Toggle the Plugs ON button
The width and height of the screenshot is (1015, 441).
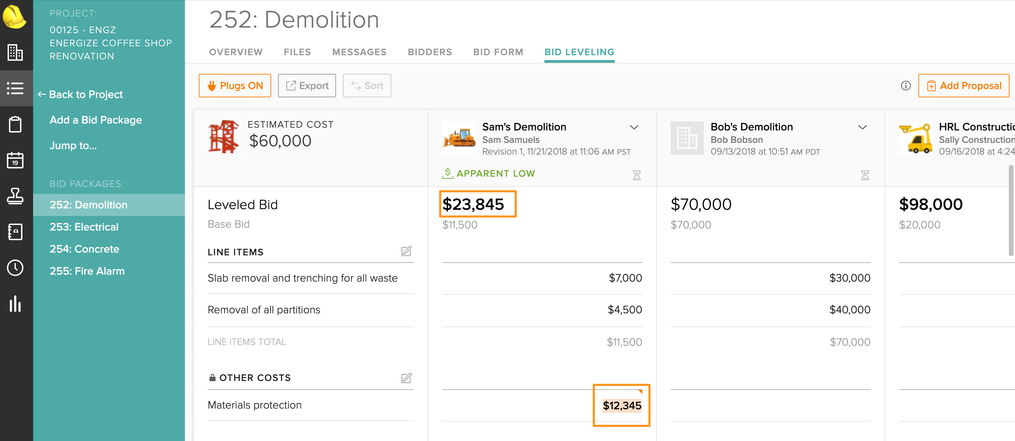(235, 86)
